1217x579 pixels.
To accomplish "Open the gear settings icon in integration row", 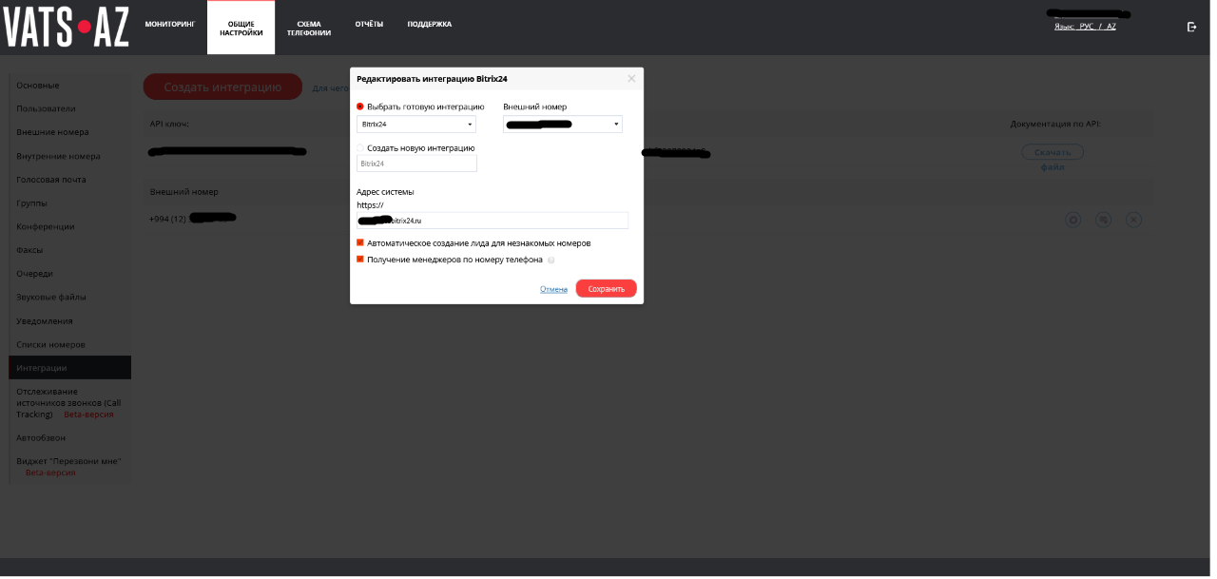I will click(1072, 220).
